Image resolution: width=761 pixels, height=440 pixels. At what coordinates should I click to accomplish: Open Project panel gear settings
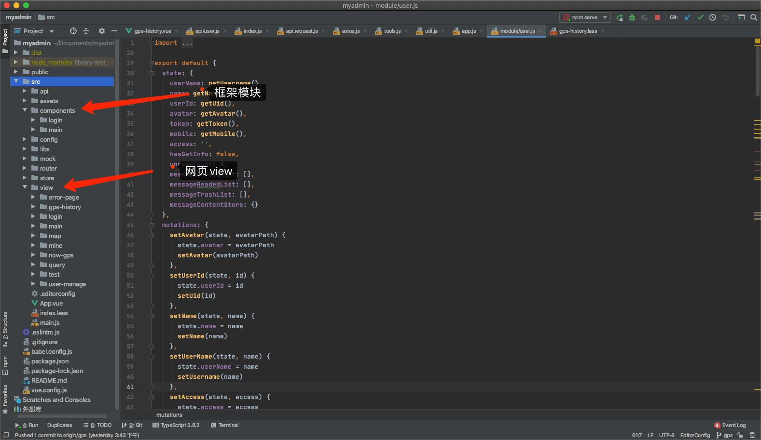[x=101, y=31]
